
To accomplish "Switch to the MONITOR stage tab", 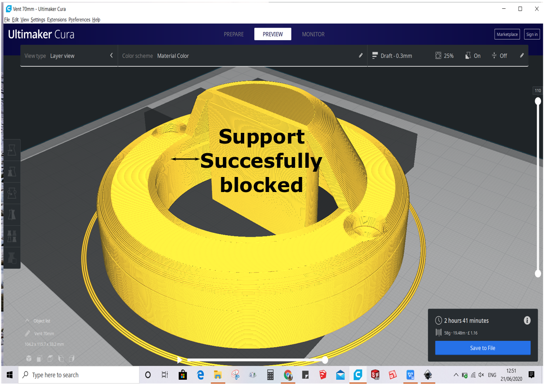I will pyautogui.click(x=313, y=34).
